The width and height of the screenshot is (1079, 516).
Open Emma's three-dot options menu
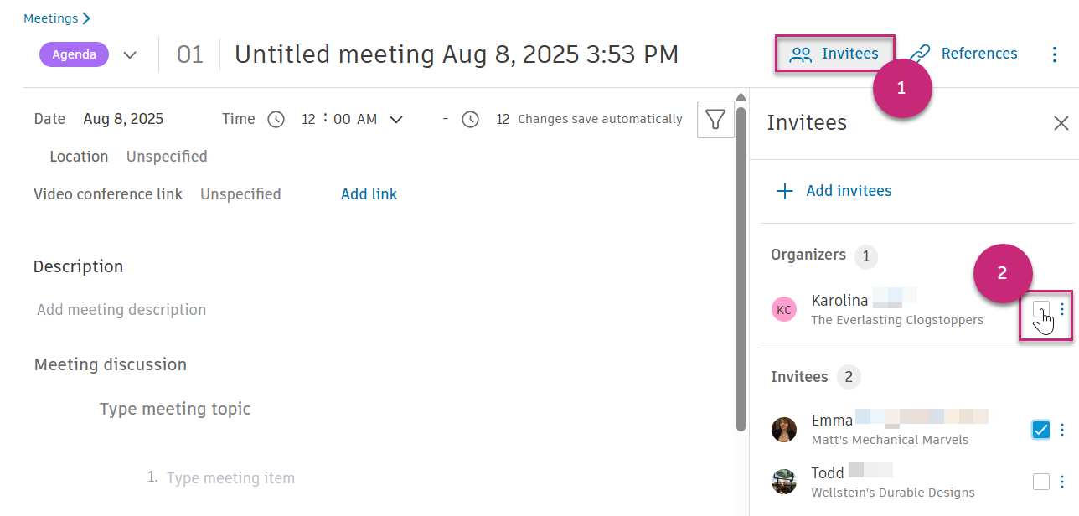[1062, 430]
